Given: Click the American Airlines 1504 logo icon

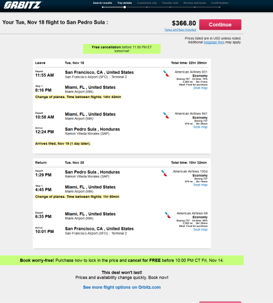Looking at the screenshot, I should (x=164, y=173).
